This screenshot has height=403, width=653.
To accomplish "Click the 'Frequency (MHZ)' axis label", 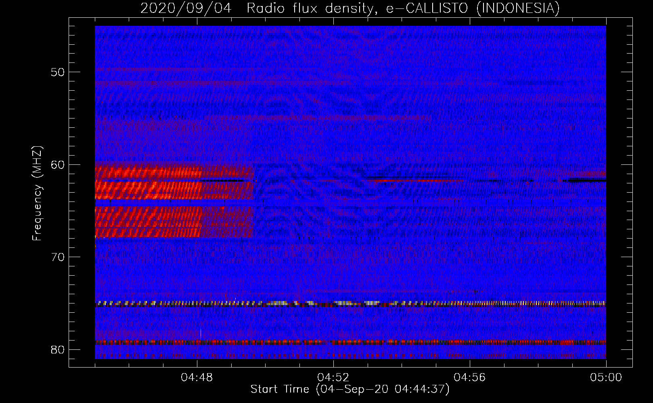I will click(37, 193).
